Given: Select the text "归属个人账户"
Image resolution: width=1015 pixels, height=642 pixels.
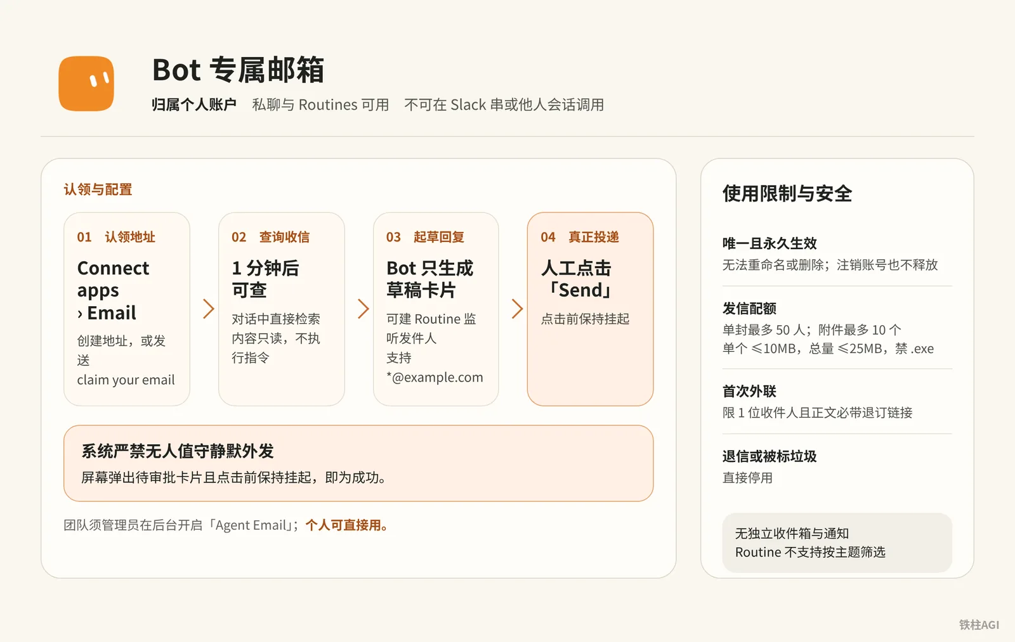Looking at the screenshot, I should coord(194,105).
